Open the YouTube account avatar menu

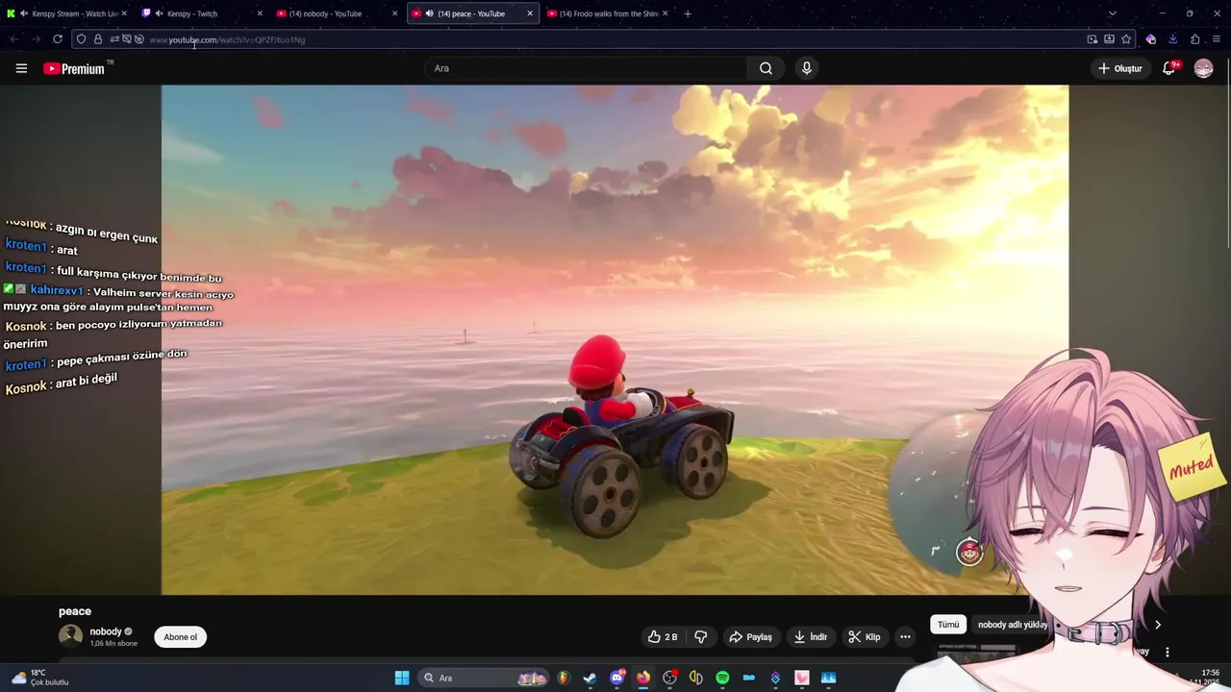(1203, 68)
